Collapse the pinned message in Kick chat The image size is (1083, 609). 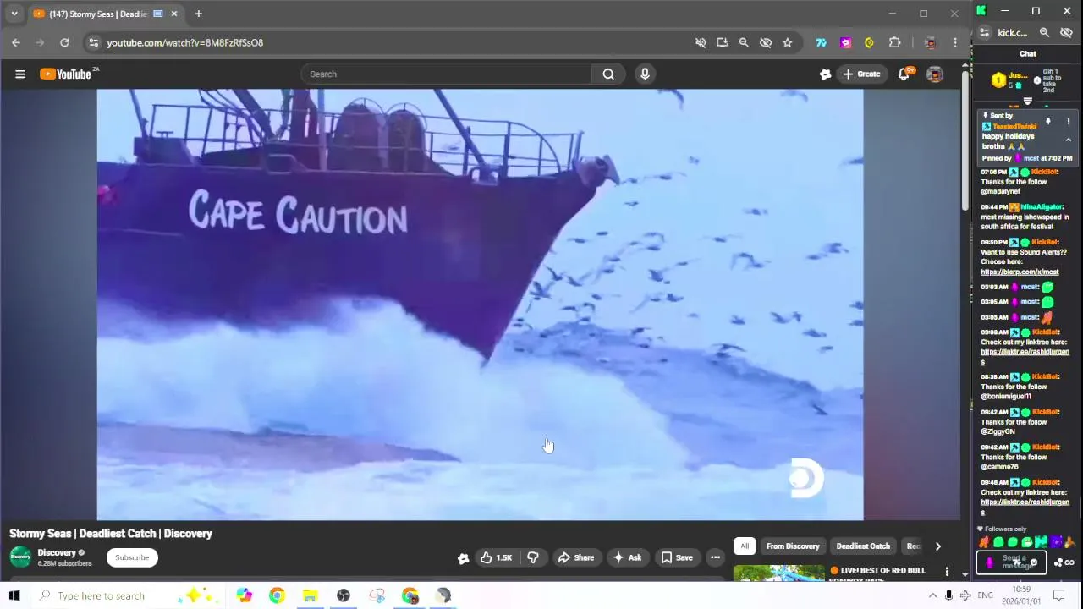click(x=1068, y=140)
